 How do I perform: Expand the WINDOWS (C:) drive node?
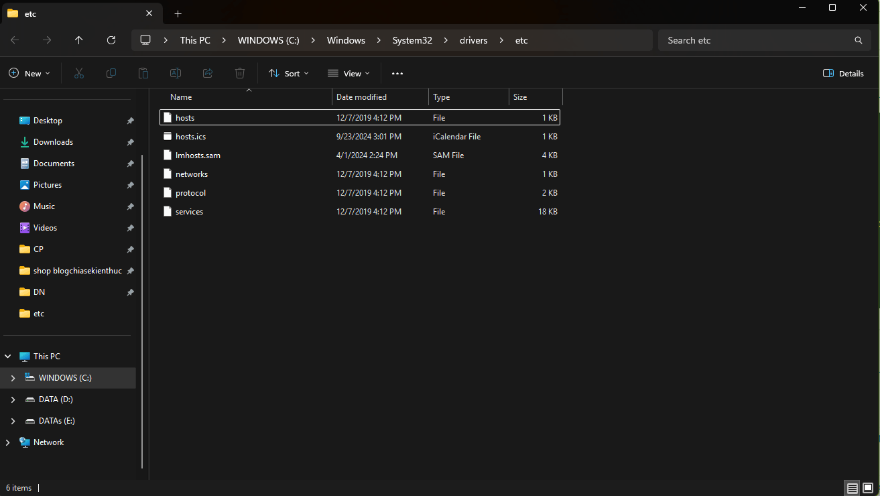[13, 378]
